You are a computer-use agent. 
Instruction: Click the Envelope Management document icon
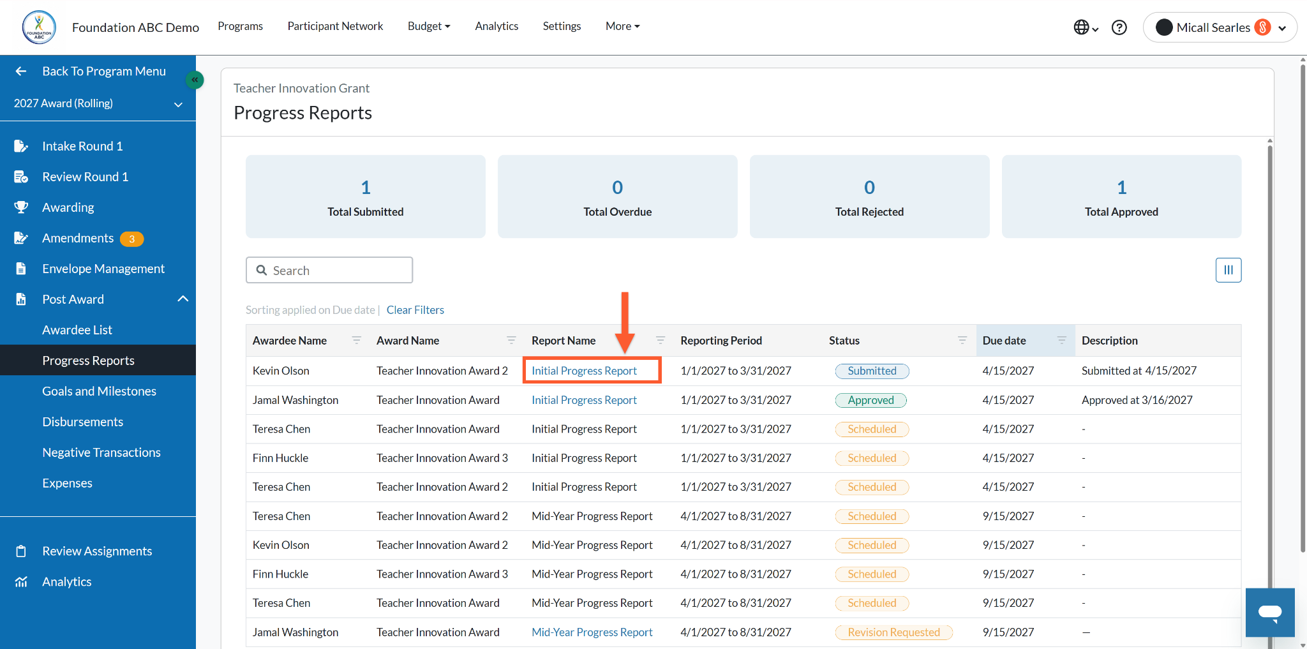[x=21, y=269]
